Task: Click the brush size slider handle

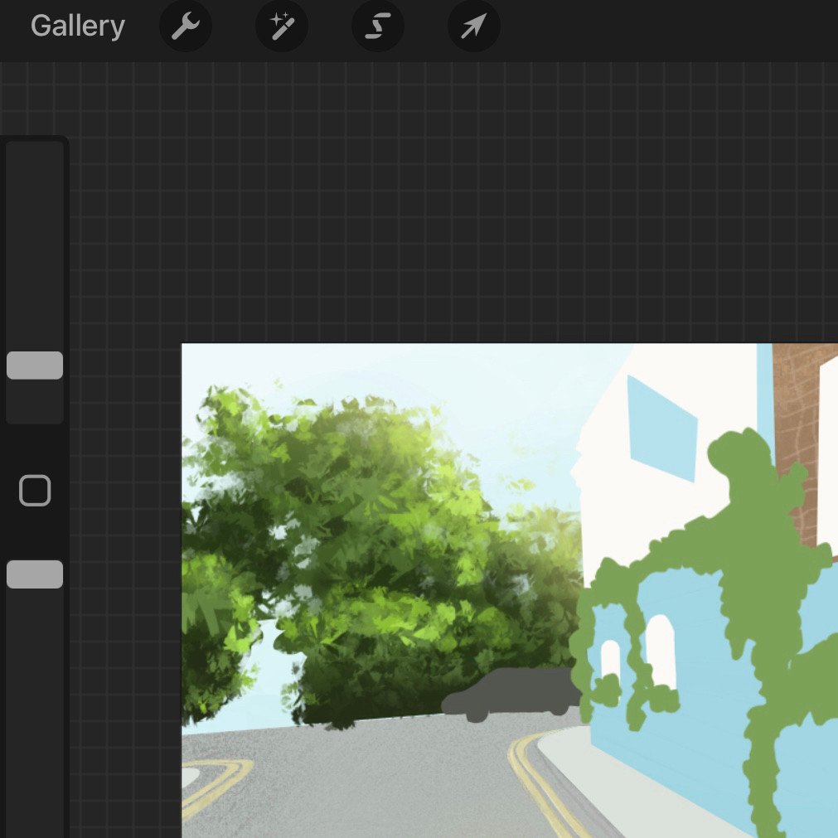Action: coord(35,366)
